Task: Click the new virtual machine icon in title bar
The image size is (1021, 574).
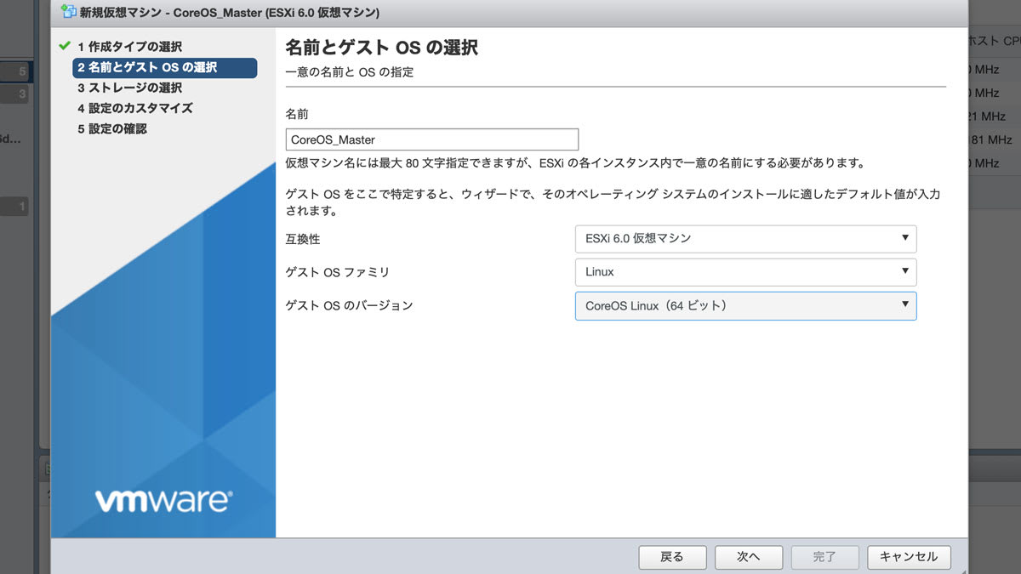Action: pos(68,13)
